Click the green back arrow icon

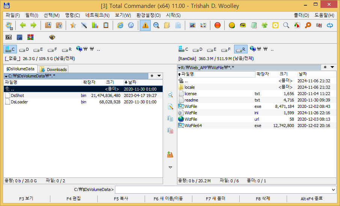click(23, 25)
